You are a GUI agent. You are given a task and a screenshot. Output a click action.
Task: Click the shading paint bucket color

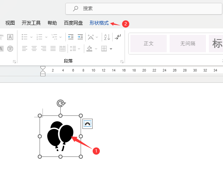click(x=89, y=49)
